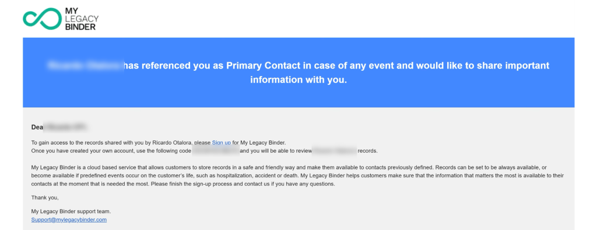Click the blurred sender name in the banner
597x230 pixels.
(85, 66)
